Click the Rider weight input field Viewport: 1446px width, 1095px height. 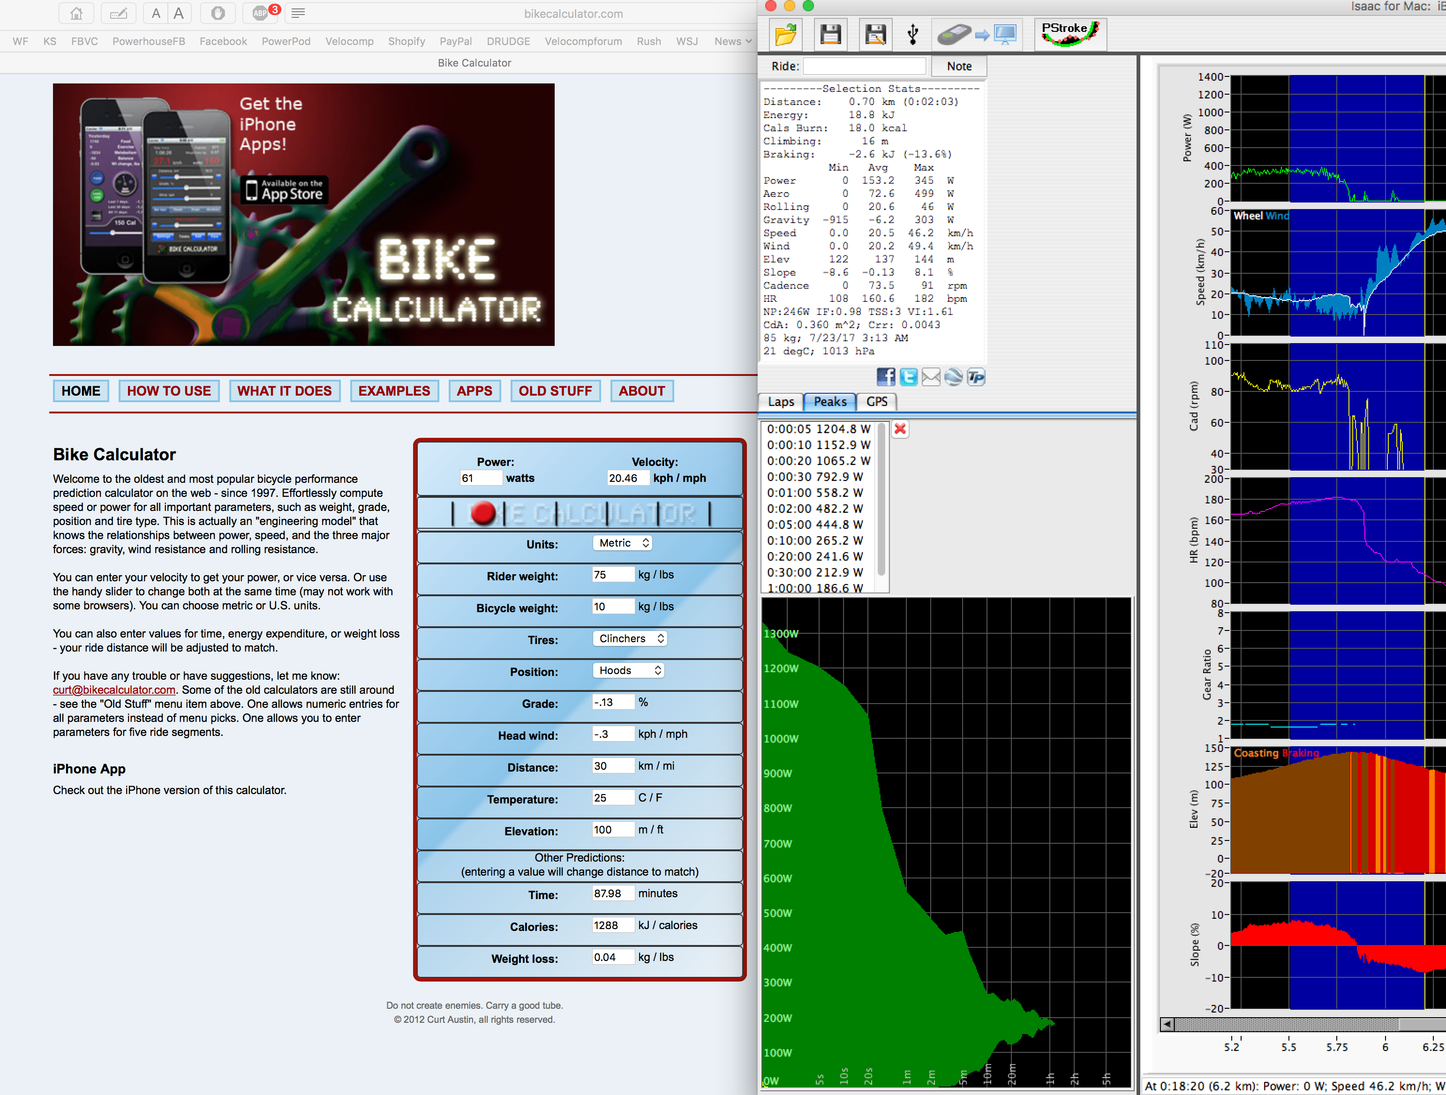[613, 575]
